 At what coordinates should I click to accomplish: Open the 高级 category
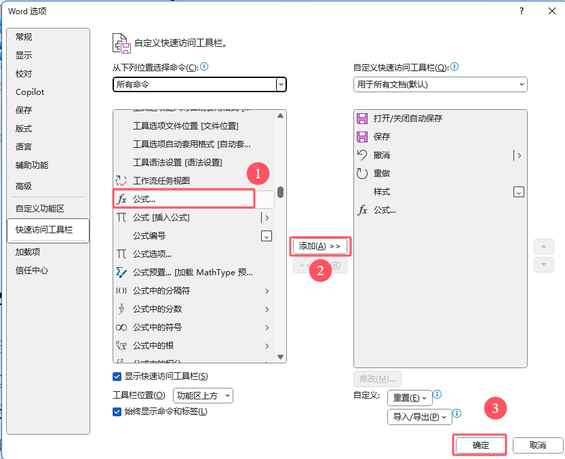pos(48,186)
